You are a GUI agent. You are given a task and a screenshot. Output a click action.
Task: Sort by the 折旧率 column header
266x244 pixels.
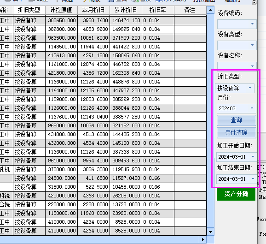(x=158, y=10)
